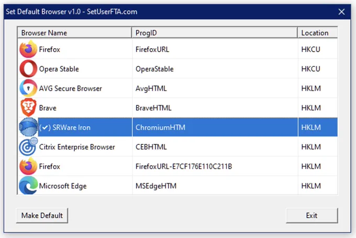
Task: Sort by the Browser Name column header
Action: [74, 33]
